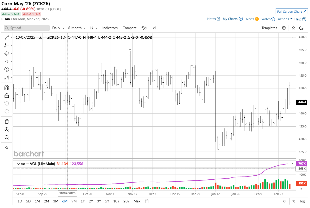This screenshot has height=208, width=310.
Task: Click the Alerts link
Action: point(250,19)
